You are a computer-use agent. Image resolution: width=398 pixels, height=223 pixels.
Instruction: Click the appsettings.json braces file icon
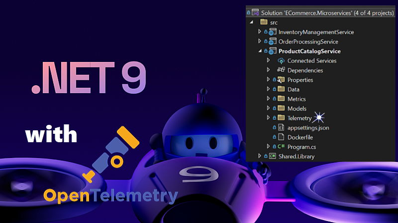[x=281, y=127]
